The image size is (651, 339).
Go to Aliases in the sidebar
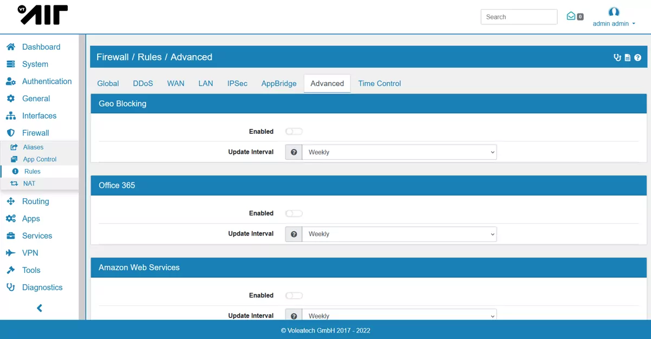[33, 147]
